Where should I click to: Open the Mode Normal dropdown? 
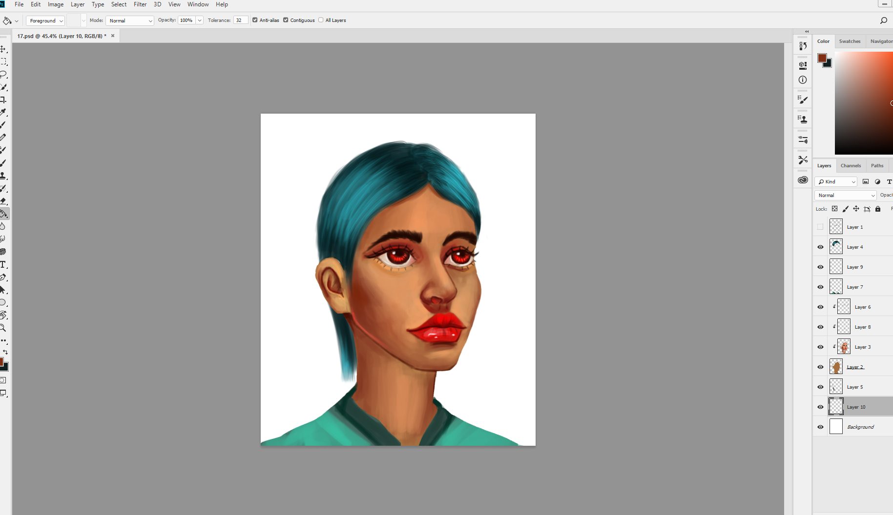click(130, 20)
